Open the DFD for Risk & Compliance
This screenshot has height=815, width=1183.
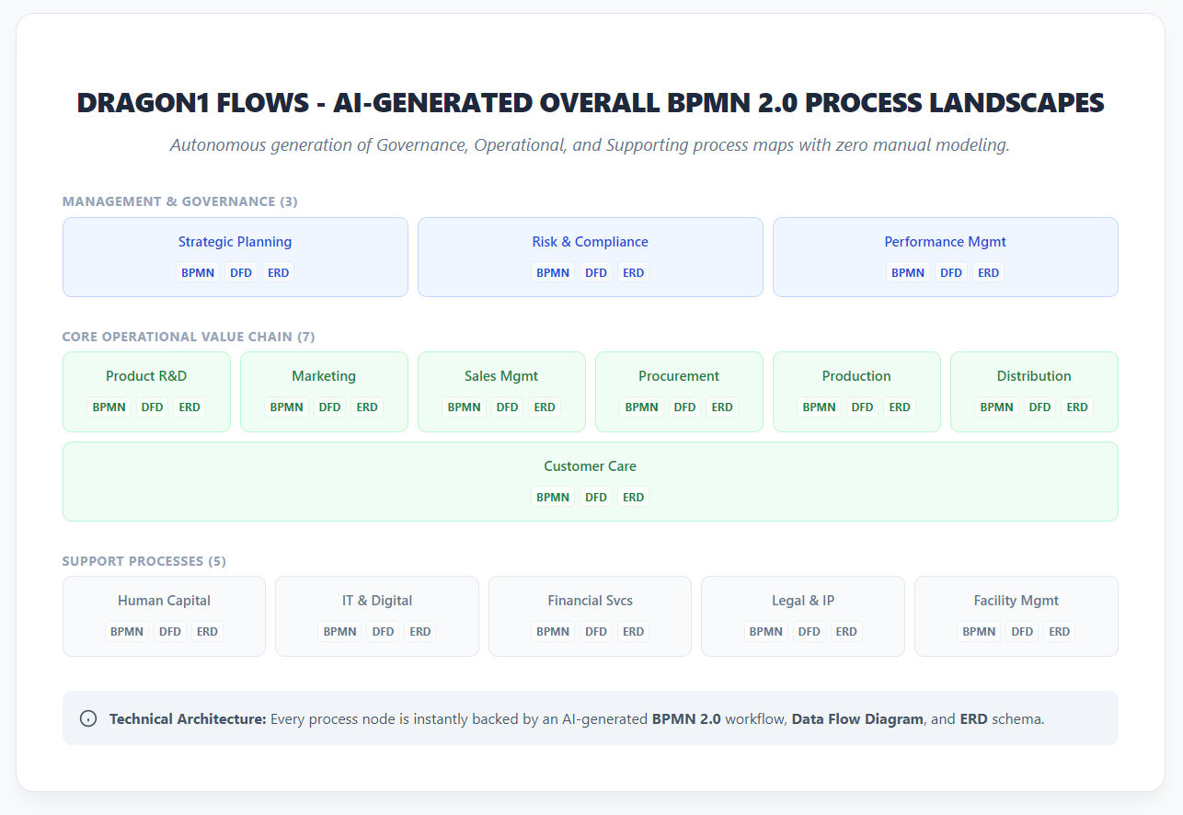[595, 272]
